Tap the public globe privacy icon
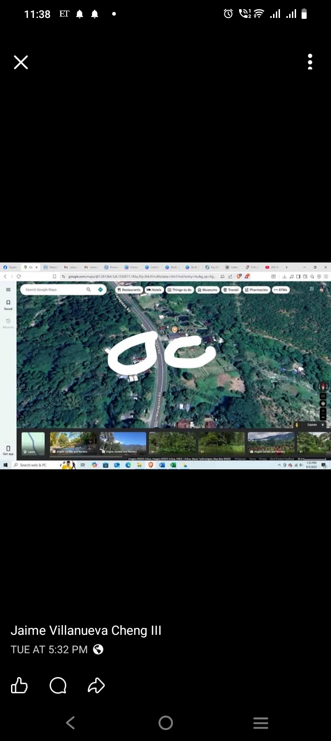Screen dimensions: 331x741 coord(98,650)
